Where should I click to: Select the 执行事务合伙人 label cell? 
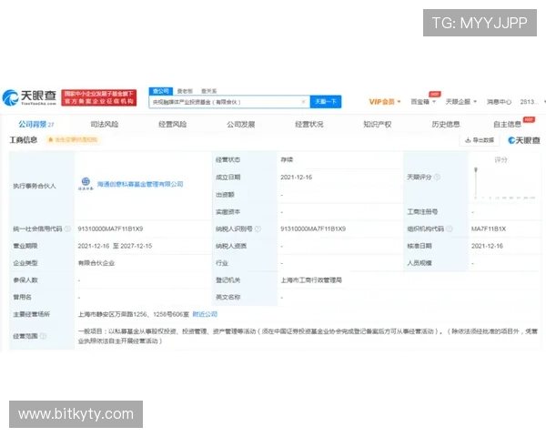coord(42,186)
